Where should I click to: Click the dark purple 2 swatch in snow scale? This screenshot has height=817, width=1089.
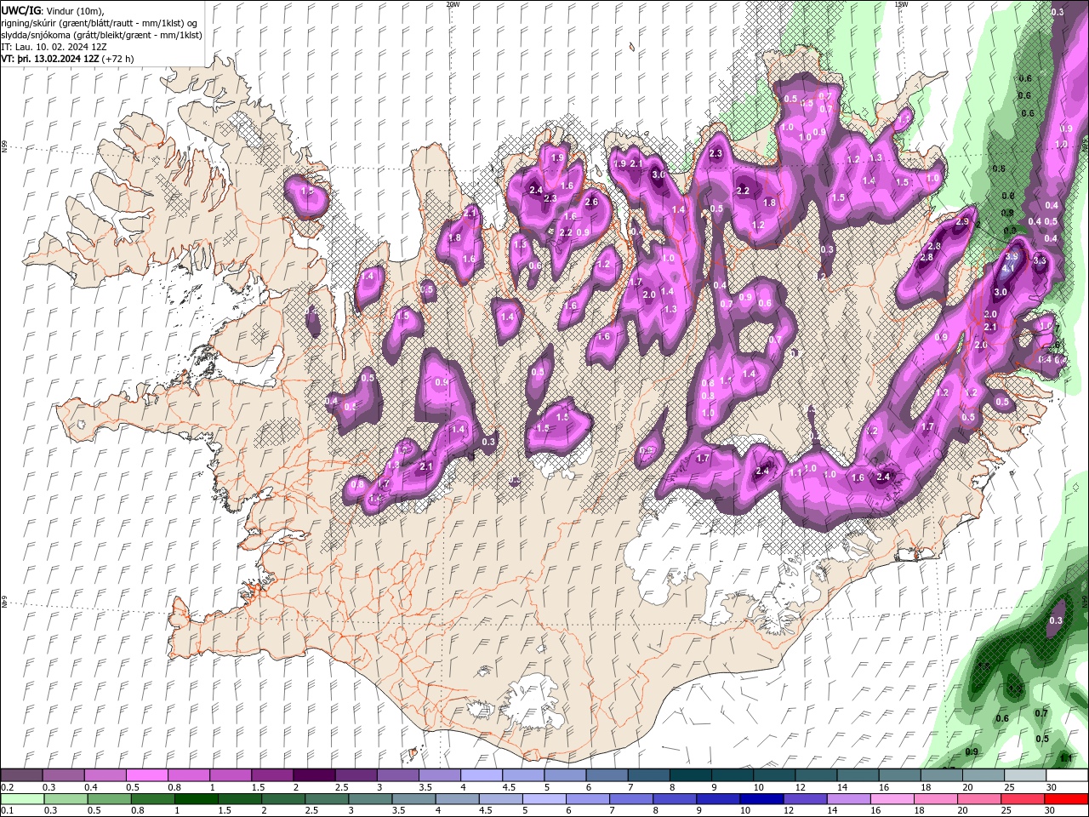pos(314,775)
